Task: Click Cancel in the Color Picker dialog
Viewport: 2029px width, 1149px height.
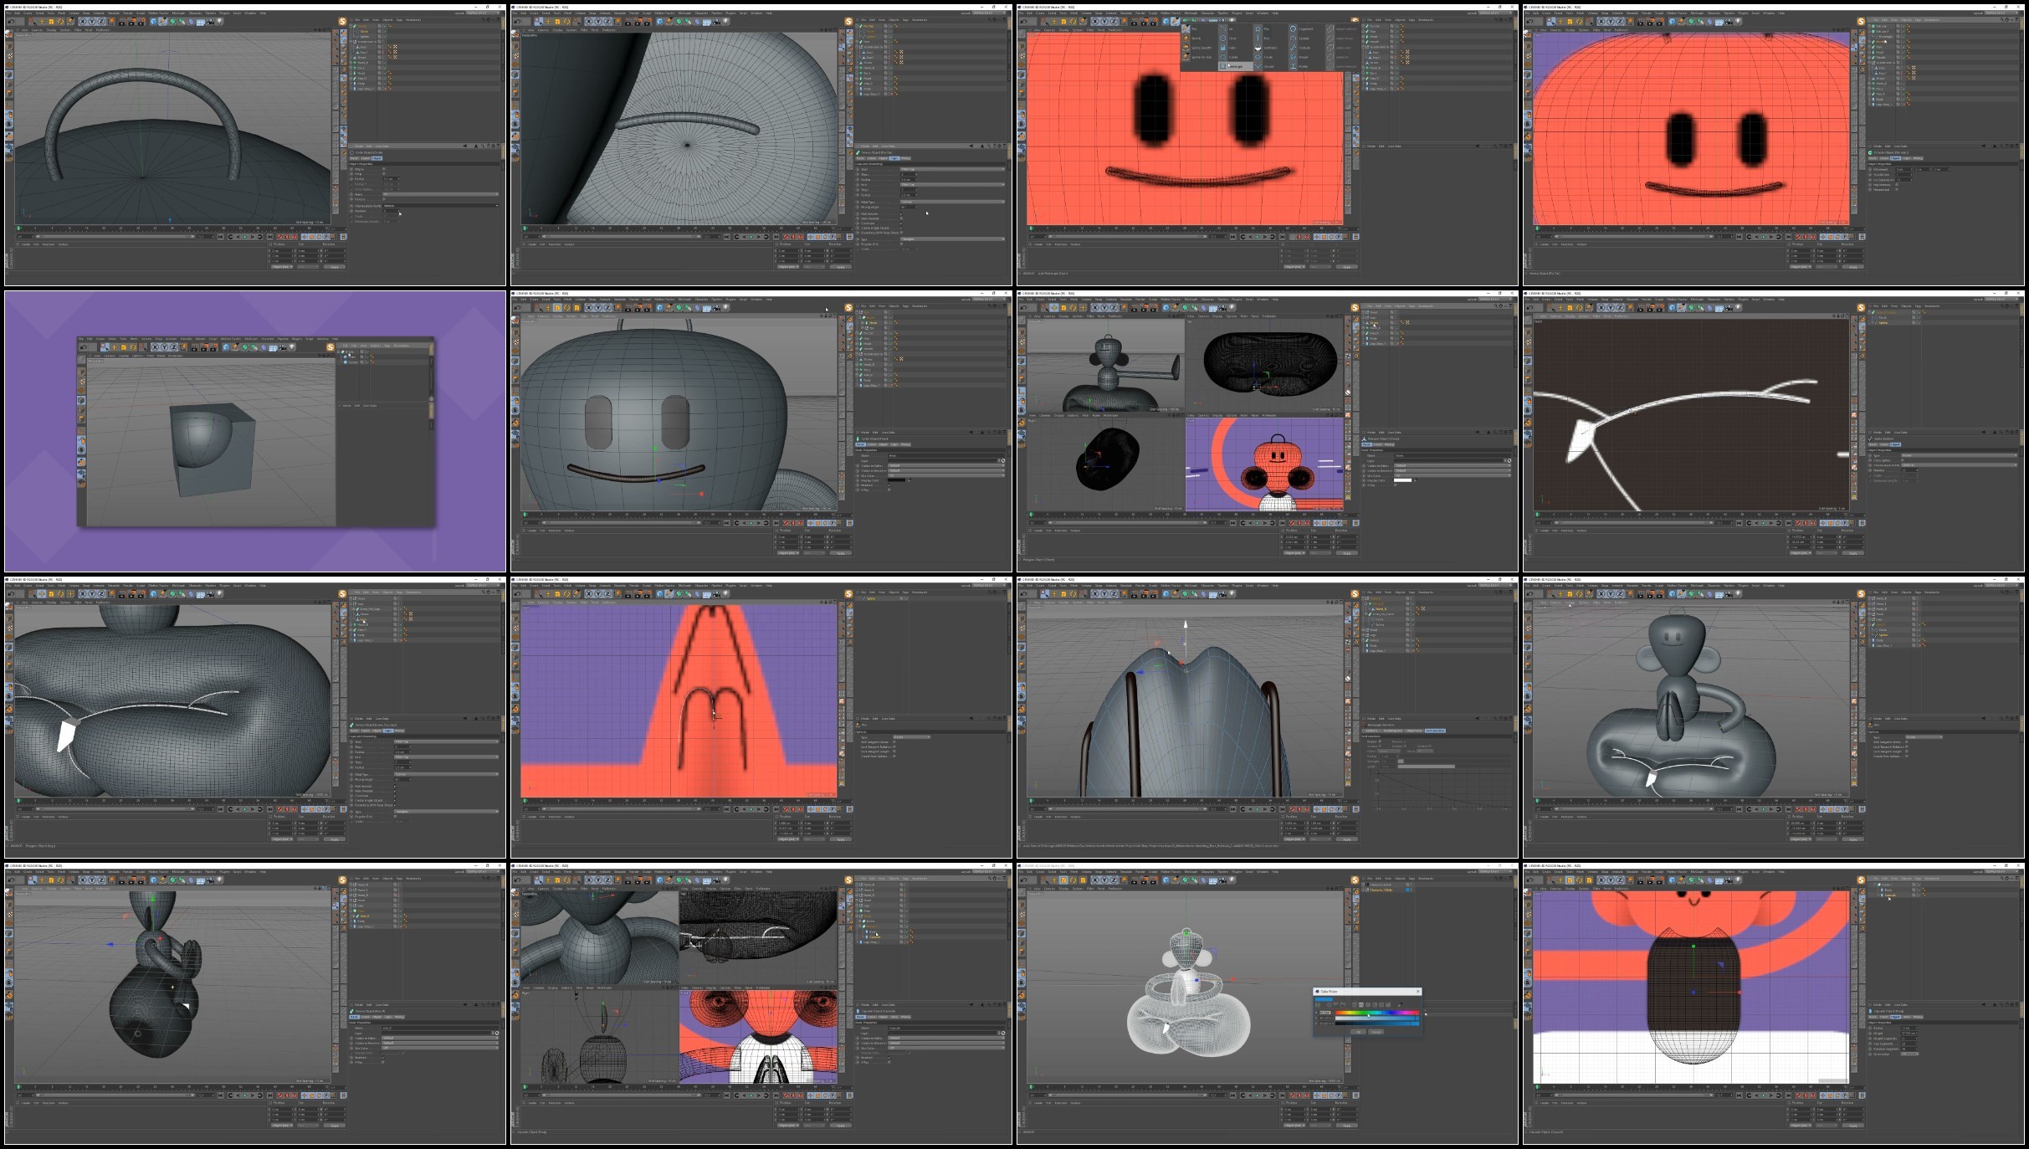Action: point(1376,1032)
